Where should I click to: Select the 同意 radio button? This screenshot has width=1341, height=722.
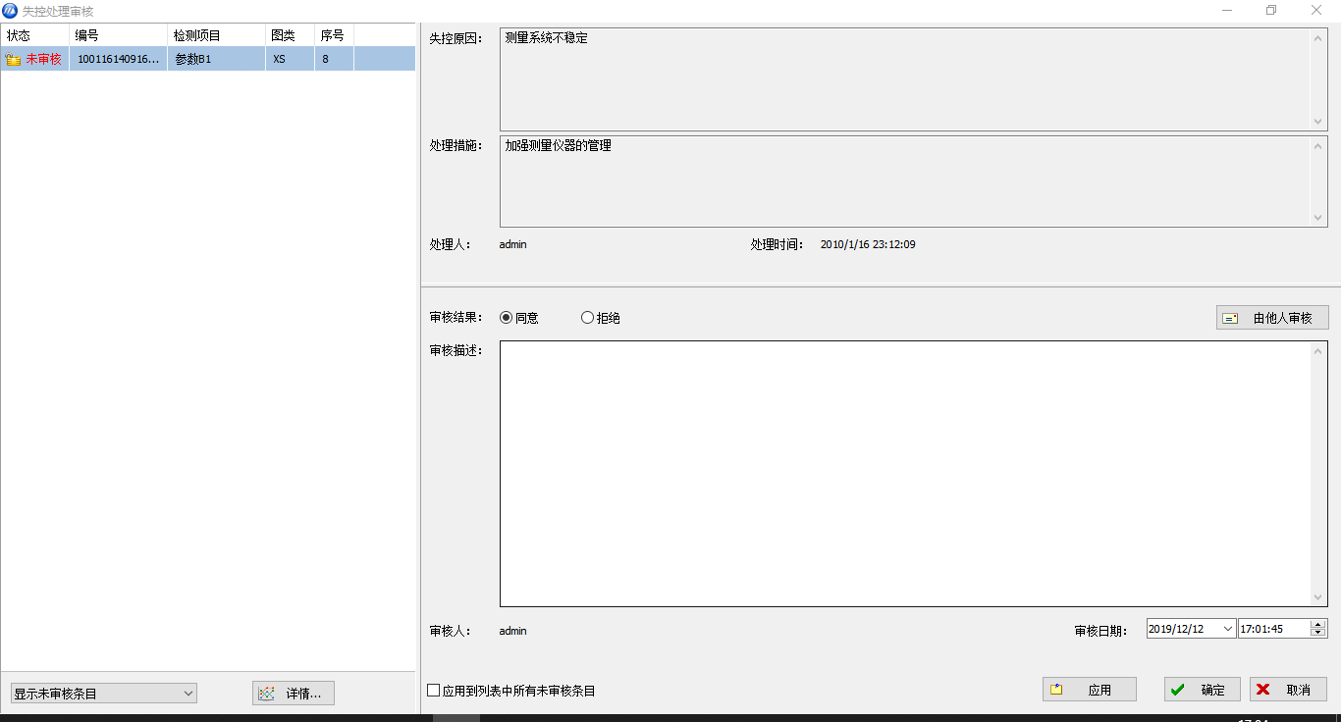(x=507, y=318)
